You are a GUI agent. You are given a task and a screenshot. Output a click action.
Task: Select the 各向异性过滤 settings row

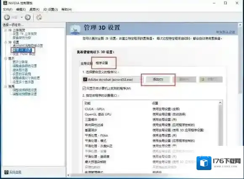coord(151,125)
